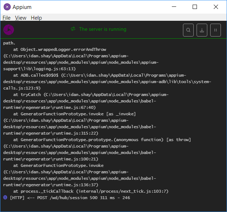
Task: Click the 'invoke [as _invoke]' log line
Action: click(x=74, y=114)
